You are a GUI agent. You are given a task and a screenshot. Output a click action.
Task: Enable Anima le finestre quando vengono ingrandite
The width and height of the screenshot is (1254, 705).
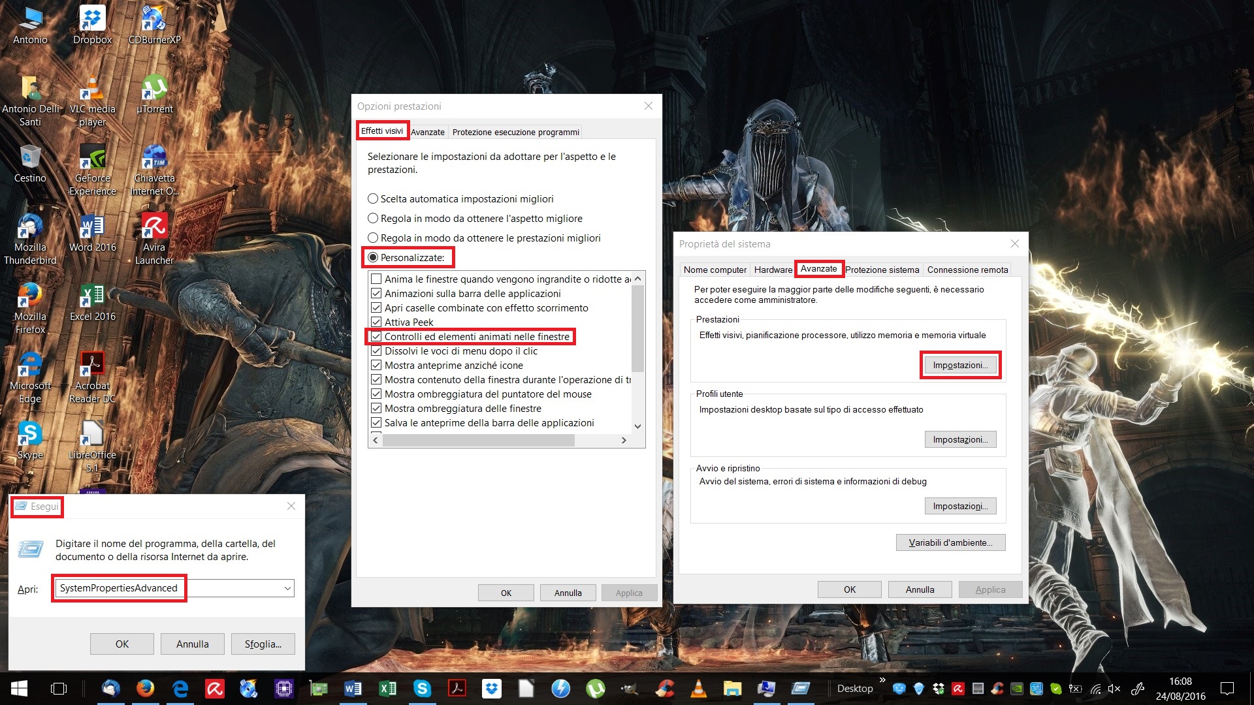(x=376, y=279)
